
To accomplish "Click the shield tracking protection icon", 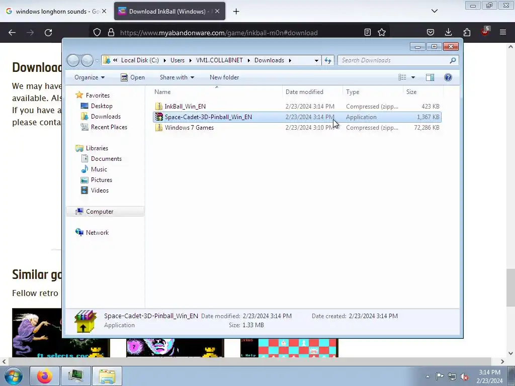I will click(x=97, y=32).
